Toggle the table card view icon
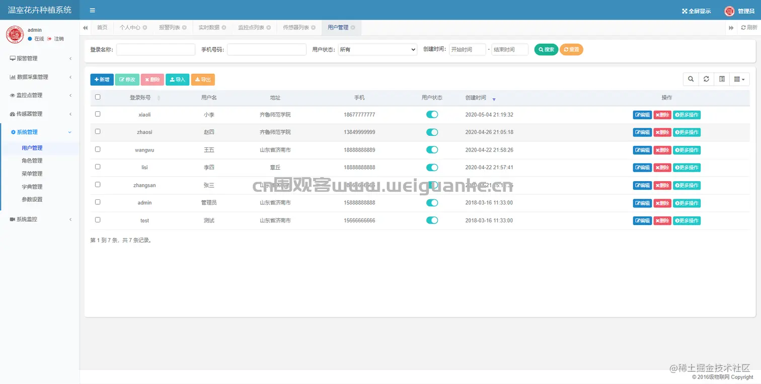The height and width of the screenshot is (384, 761). tap(722, 79)
